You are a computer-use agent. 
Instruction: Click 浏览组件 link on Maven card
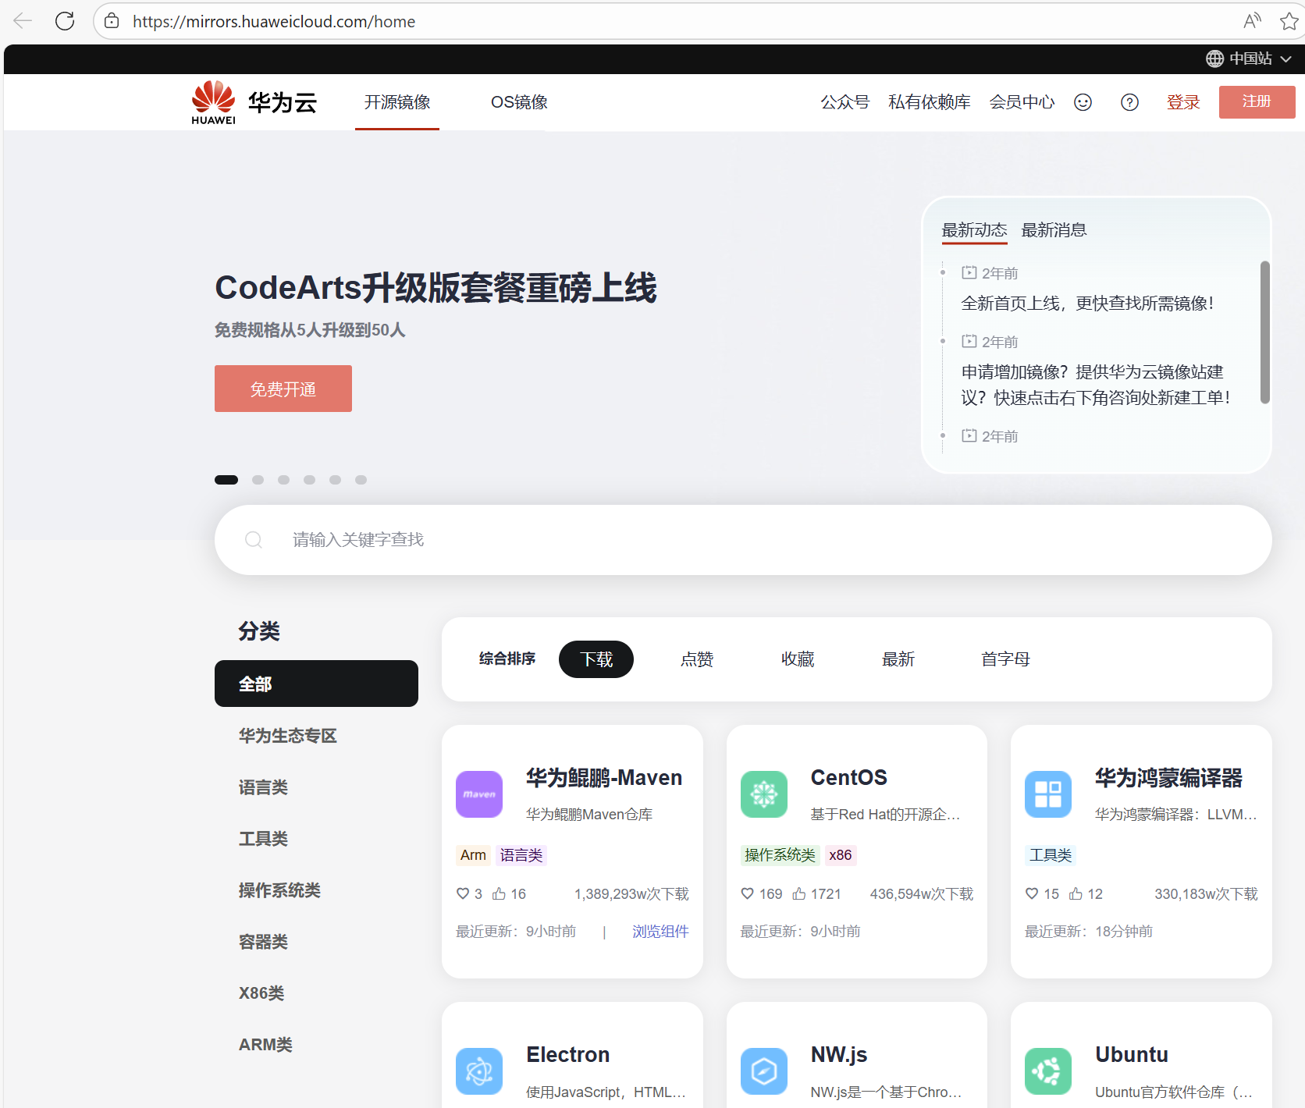pyautogui.click(x=660, y=931)
